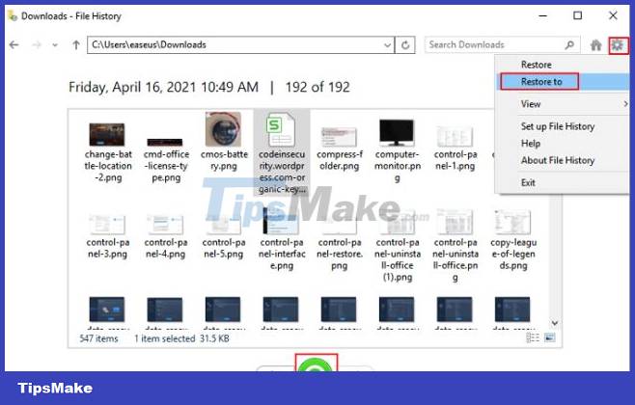635x405 pixels.
Task: Open the gear settings menu icon
Action: tap(618, 45)
